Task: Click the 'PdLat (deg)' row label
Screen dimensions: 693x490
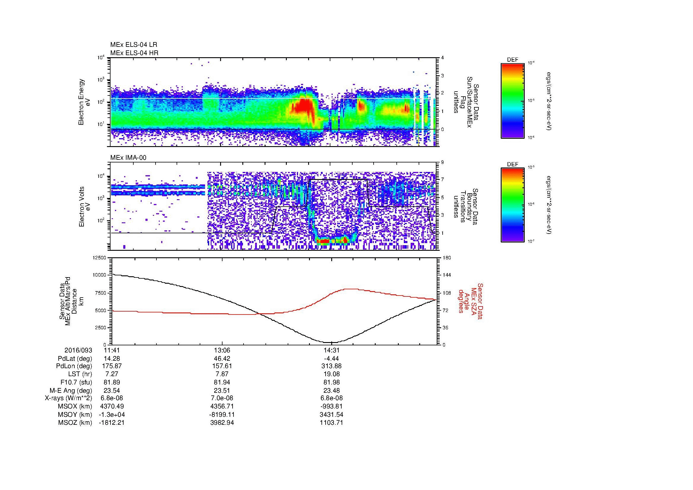Action: click(x=75, y=359)
